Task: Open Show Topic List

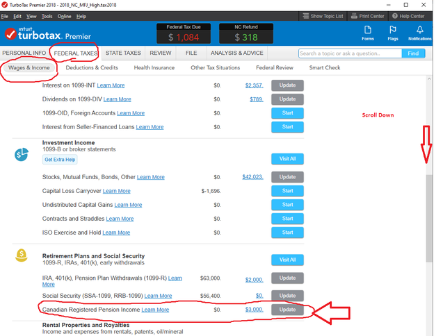Action: pyautogui.click(x=323, y=16)
